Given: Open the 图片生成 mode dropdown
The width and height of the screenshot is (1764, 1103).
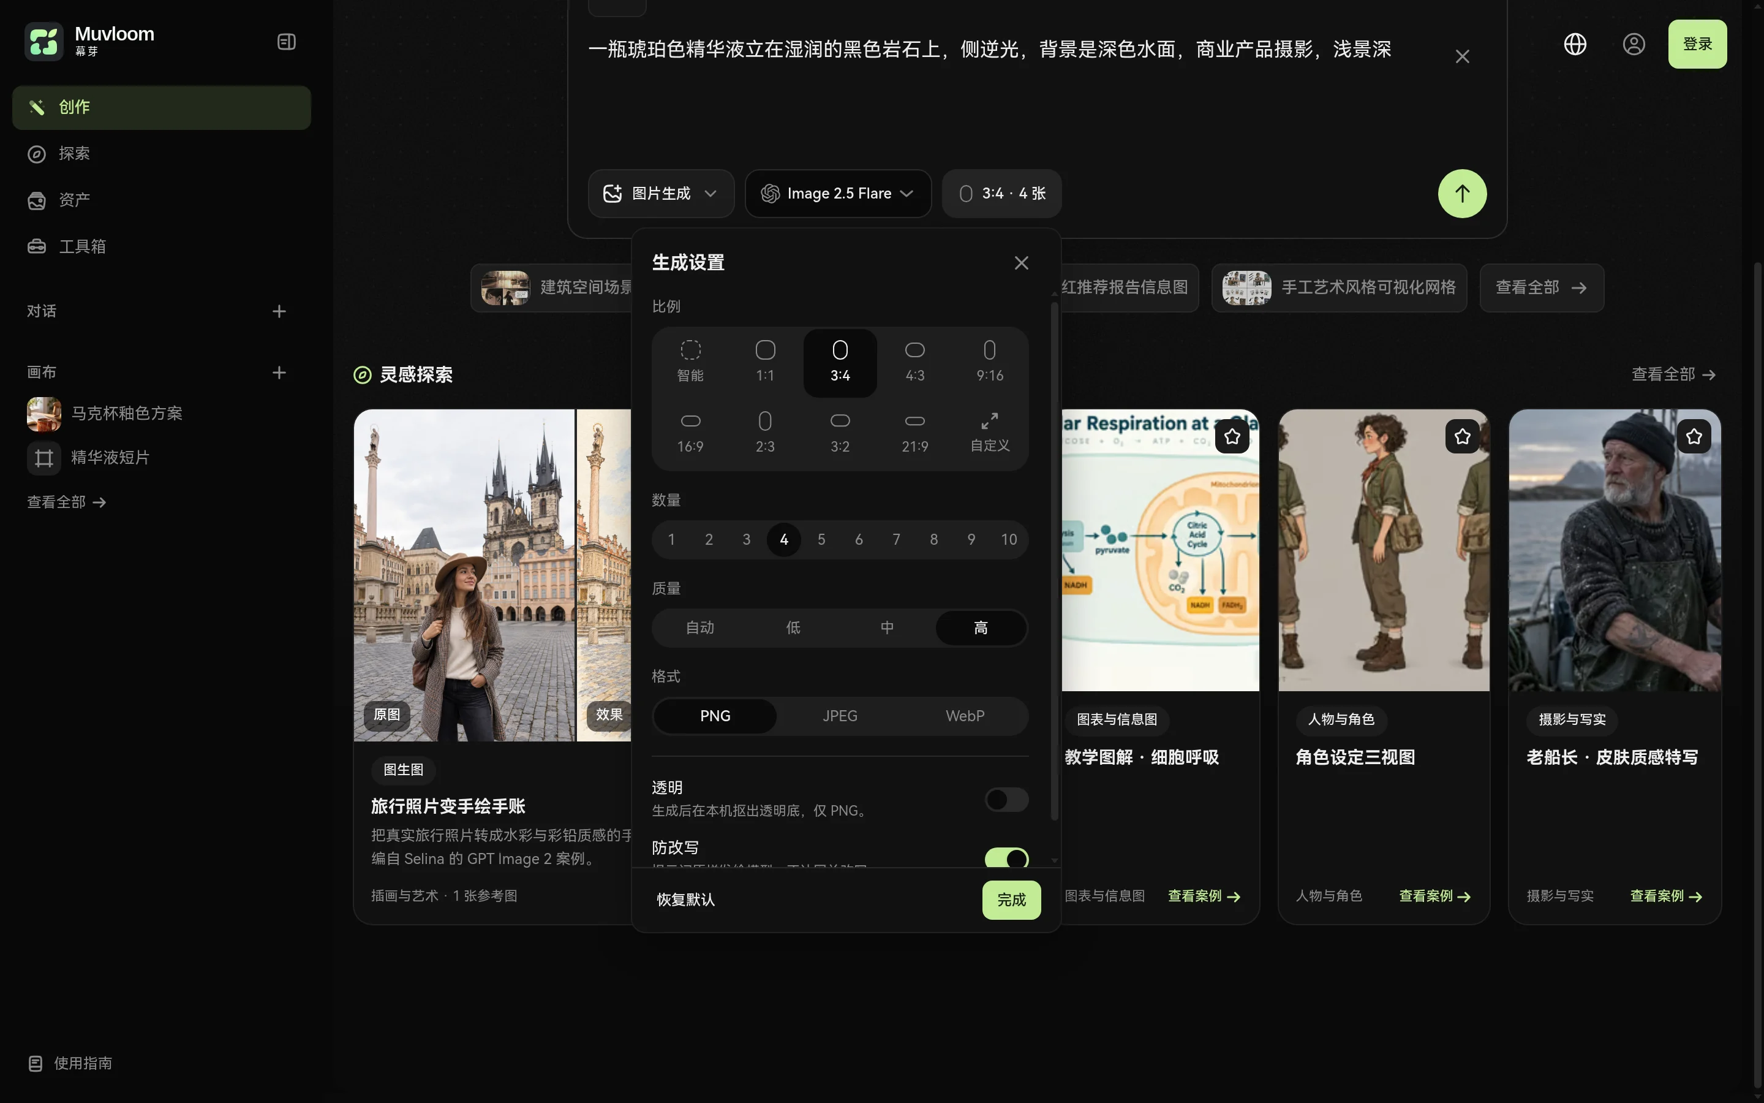Looking at the screenshot, I should pos(661,193).
